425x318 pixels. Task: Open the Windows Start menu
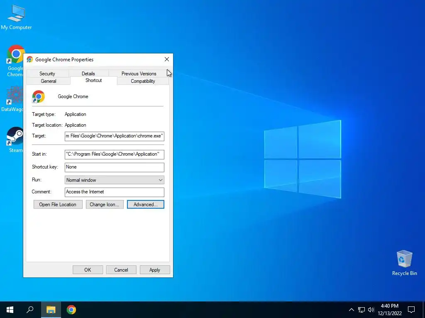click(10, 310)
